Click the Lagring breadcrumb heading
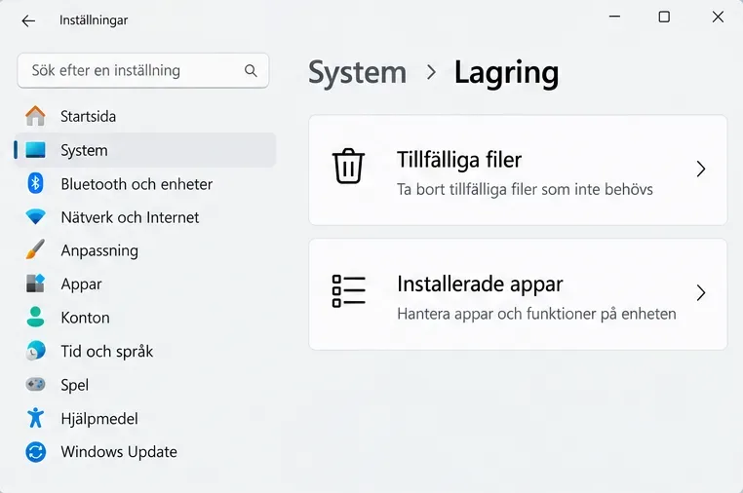 507,74
